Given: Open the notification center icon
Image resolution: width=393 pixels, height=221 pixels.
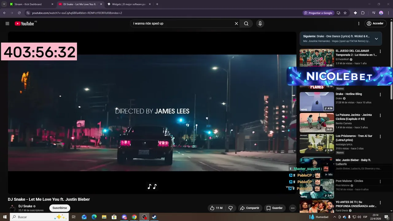Looking at the screenshot, I should tap(387, 217).
